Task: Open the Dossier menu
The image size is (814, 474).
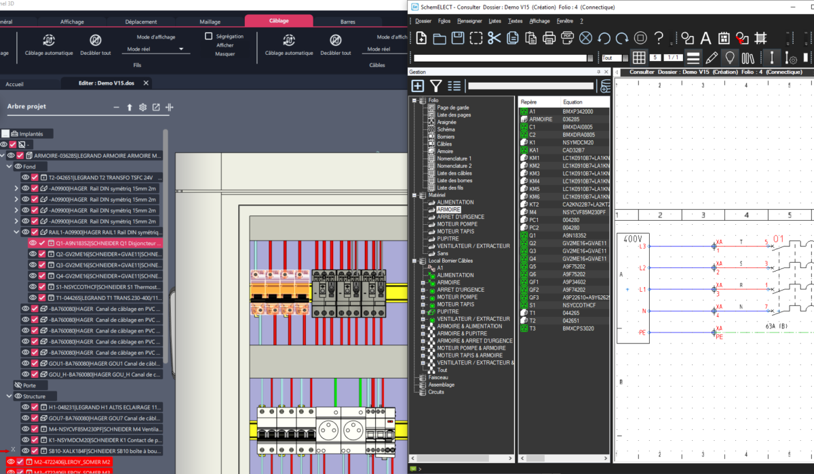Action: (423, 21)
